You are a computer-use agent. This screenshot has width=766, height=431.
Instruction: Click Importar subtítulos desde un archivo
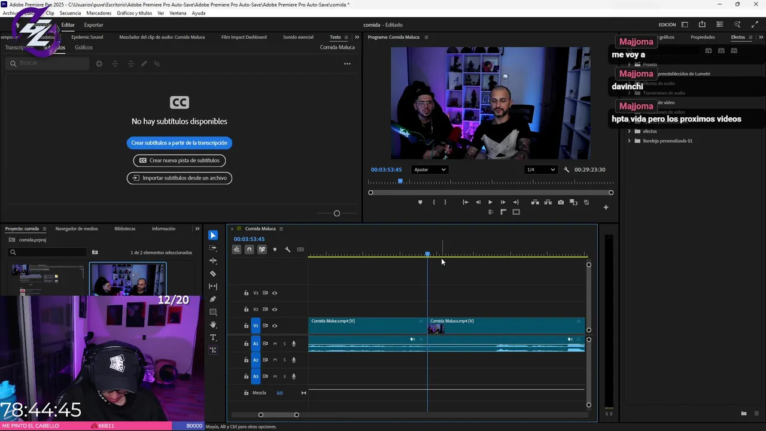coord(180,178)
